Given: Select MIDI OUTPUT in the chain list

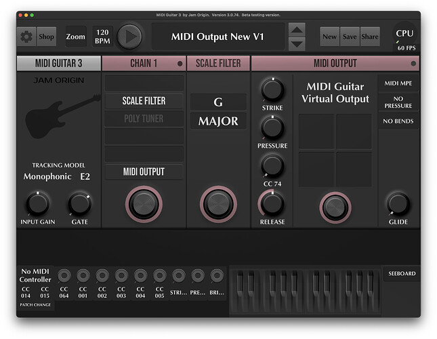Looking at the screenshot, I should [144, 172].
